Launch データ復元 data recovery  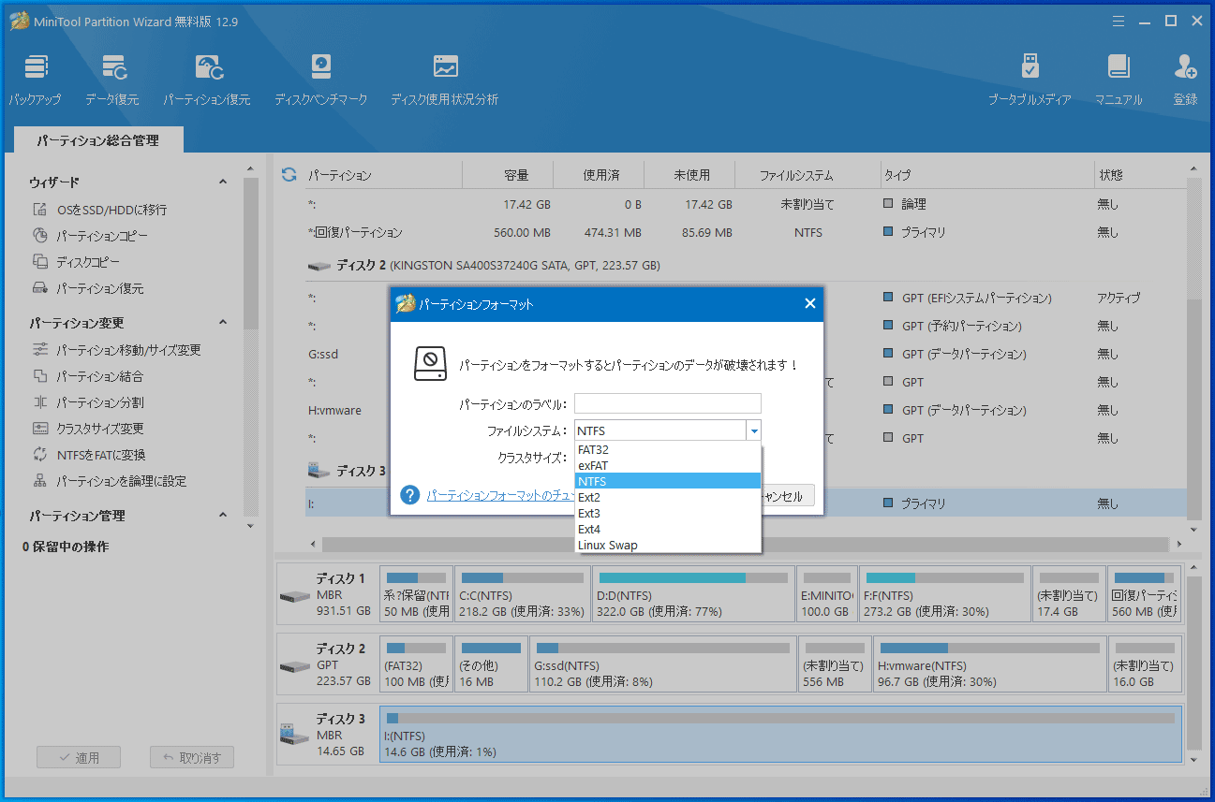pos(112,80)
